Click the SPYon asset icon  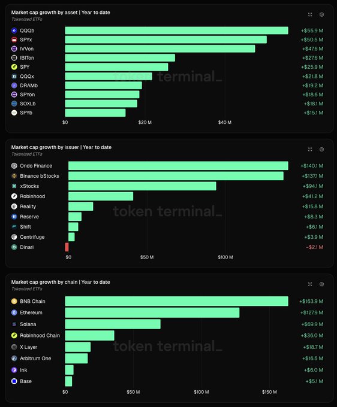click(14, 95)
